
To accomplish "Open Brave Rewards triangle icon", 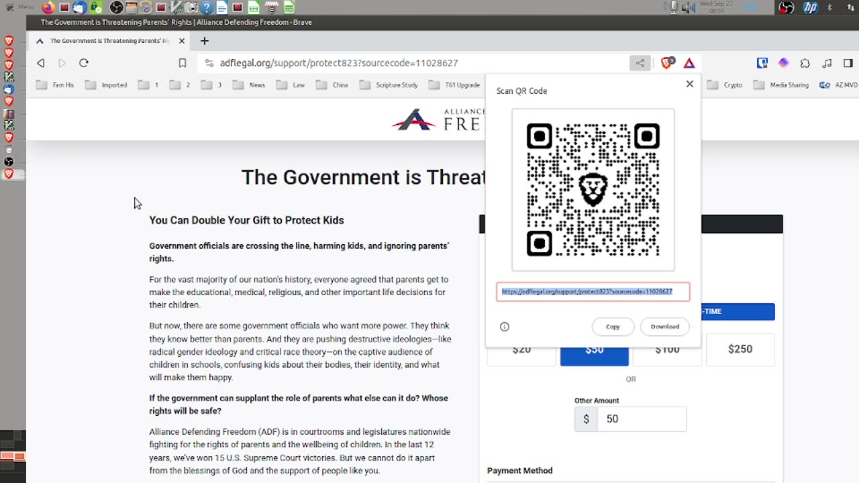I will tap(689, 63).
